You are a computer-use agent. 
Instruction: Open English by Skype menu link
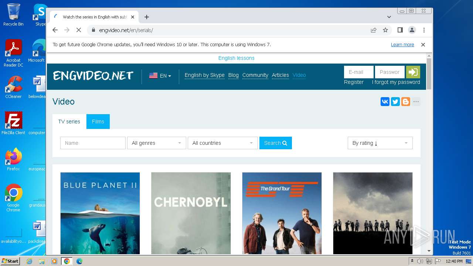[x=205, y=75]
